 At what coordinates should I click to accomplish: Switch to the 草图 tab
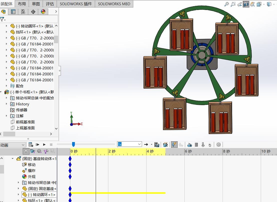pyautogui.click(x=36, y=4)
